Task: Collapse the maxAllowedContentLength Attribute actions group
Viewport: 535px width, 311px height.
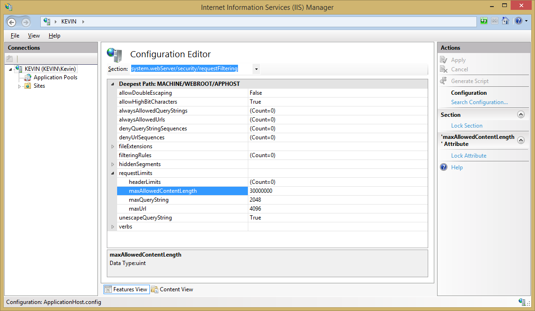Action: tap(520, 140)
